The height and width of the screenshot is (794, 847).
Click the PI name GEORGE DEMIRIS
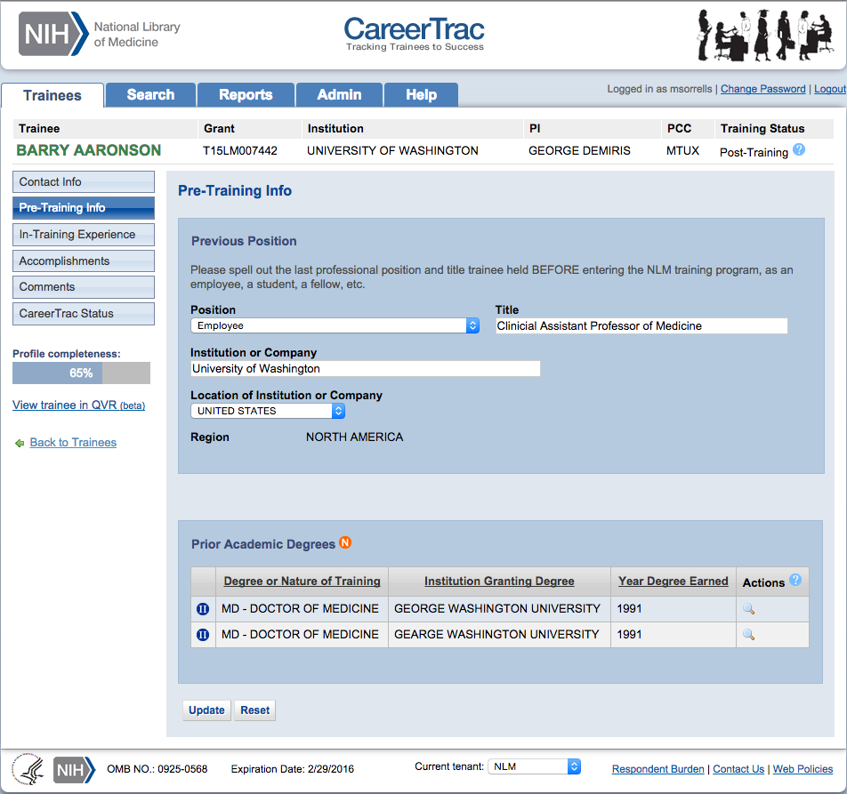[579, 151]
